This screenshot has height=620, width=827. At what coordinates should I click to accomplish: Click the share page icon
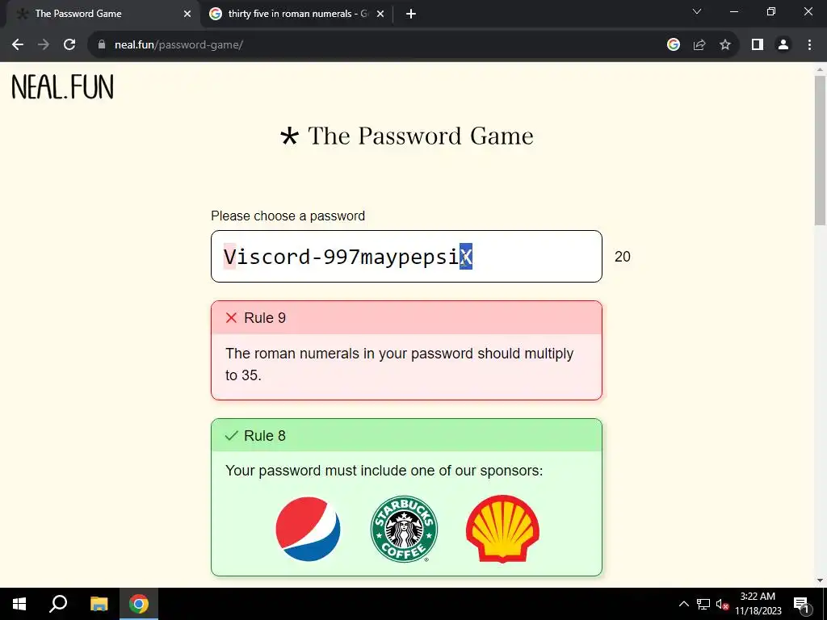pyautogui.click(x=699, y=45)
